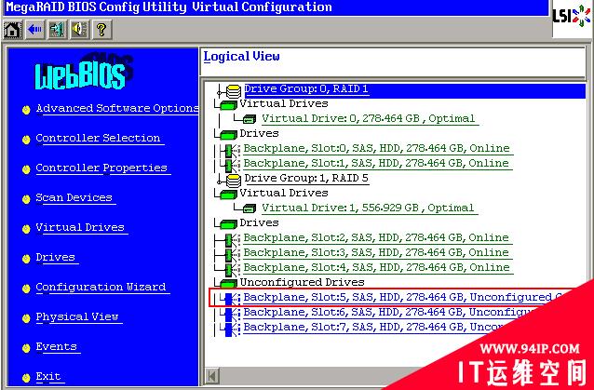Screen dimensions: 594x390
Task: Click the Unconfigured Drives label
Action: pos(302,282)
